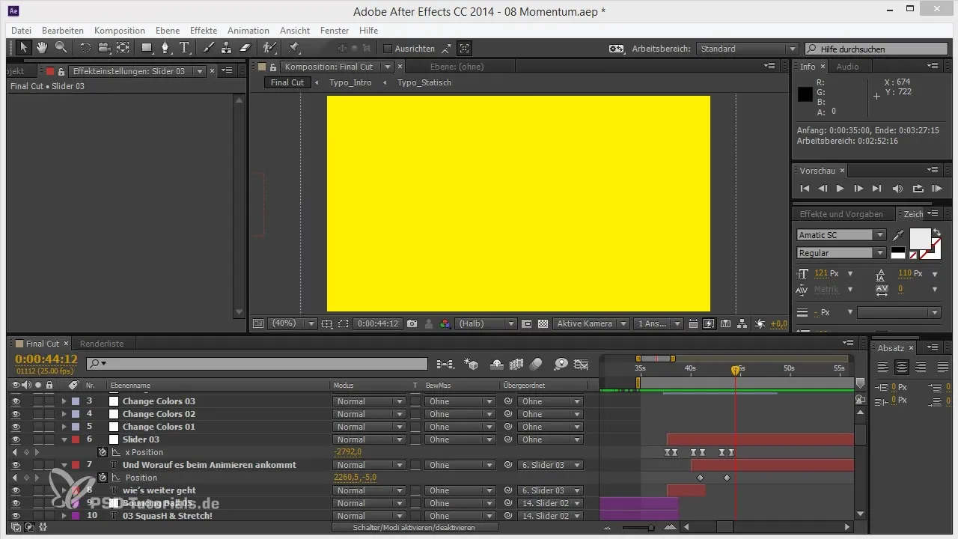Click the Hilfe durchsuchen search field
Viewport: 958px width, 539px height.
coord(876,49)
